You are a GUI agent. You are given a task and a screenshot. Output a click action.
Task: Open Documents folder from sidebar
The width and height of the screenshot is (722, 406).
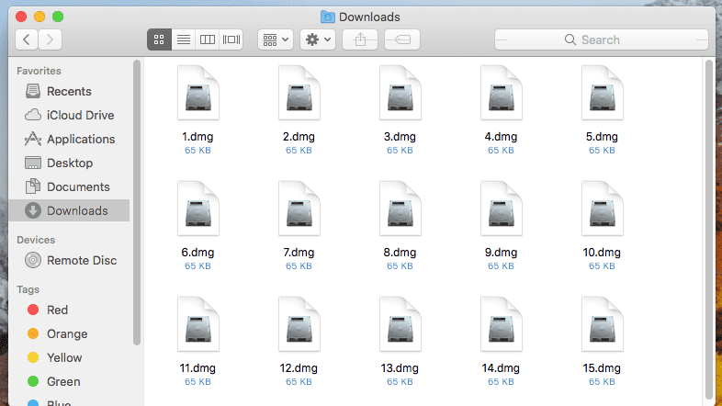[78, 186]
